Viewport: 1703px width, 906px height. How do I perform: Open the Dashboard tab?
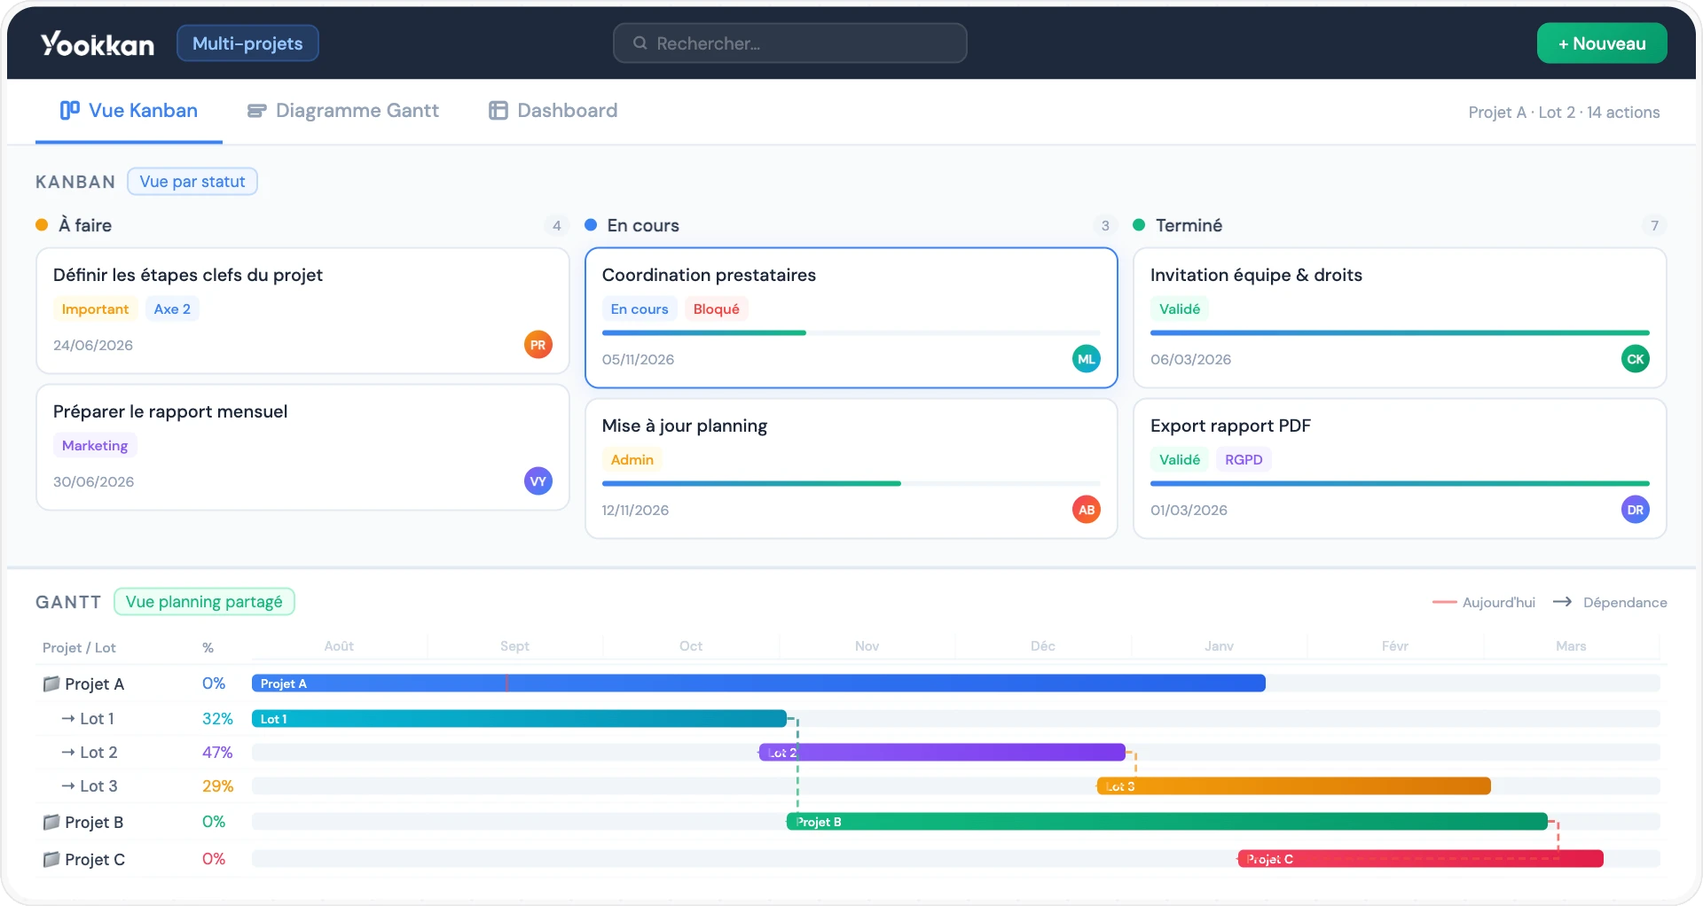(553, 111)
